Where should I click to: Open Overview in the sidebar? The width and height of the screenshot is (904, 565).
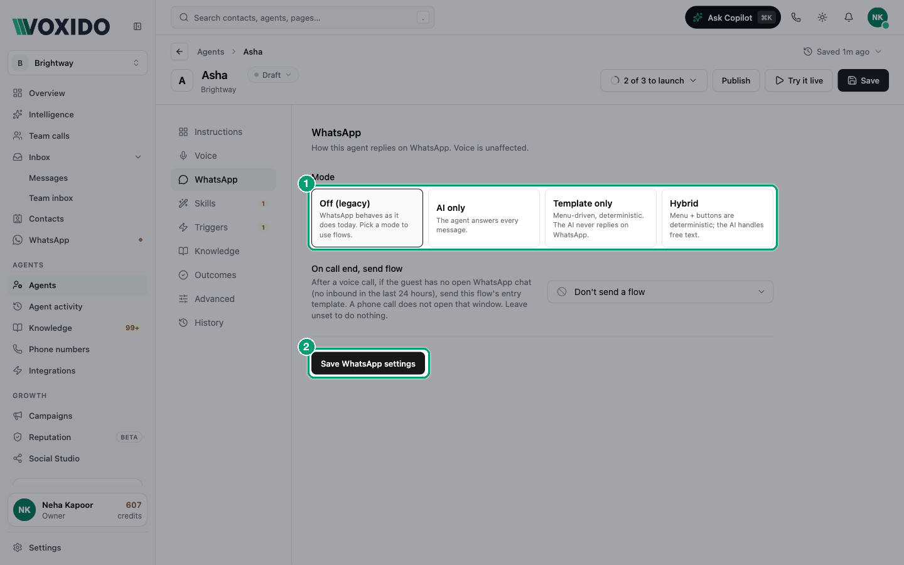click(77, 93)
